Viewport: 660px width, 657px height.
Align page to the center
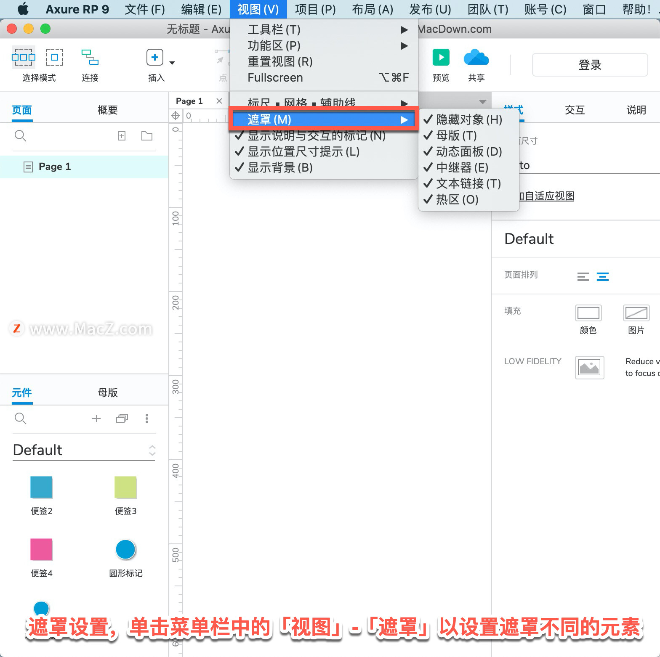(603, 276)
